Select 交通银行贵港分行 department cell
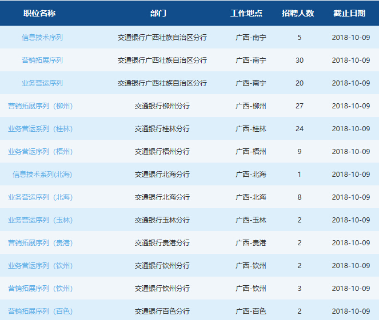 click(x=162, y=242)
